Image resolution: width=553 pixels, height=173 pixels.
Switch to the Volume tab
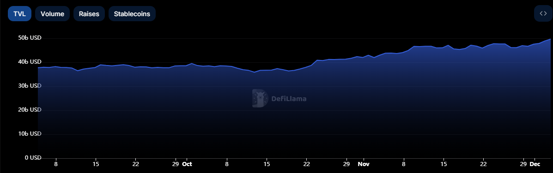point(52,14)
